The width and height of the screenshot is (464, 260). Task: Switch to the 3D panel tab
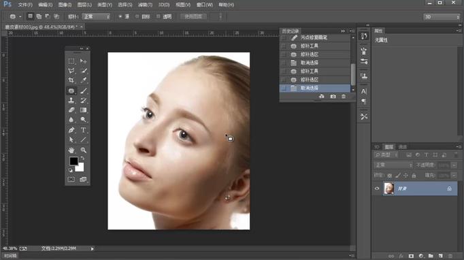pos(377,147)
